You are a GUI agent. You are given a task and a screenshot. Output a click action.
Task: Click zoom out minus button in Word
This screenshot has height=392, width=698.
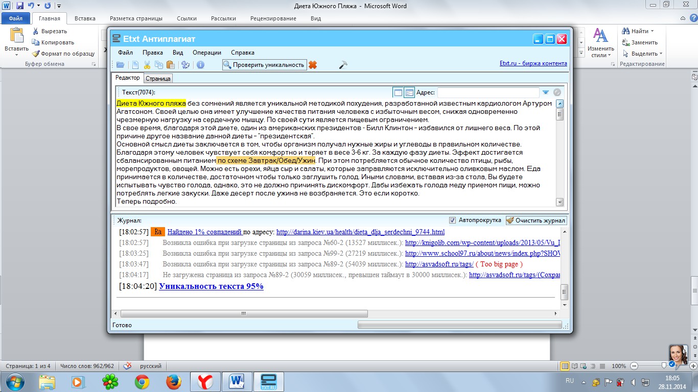pos(634,366)
